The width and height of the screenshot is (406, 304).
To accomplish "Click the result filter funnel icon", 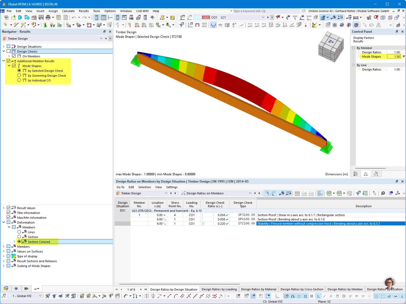I will 182,25.
